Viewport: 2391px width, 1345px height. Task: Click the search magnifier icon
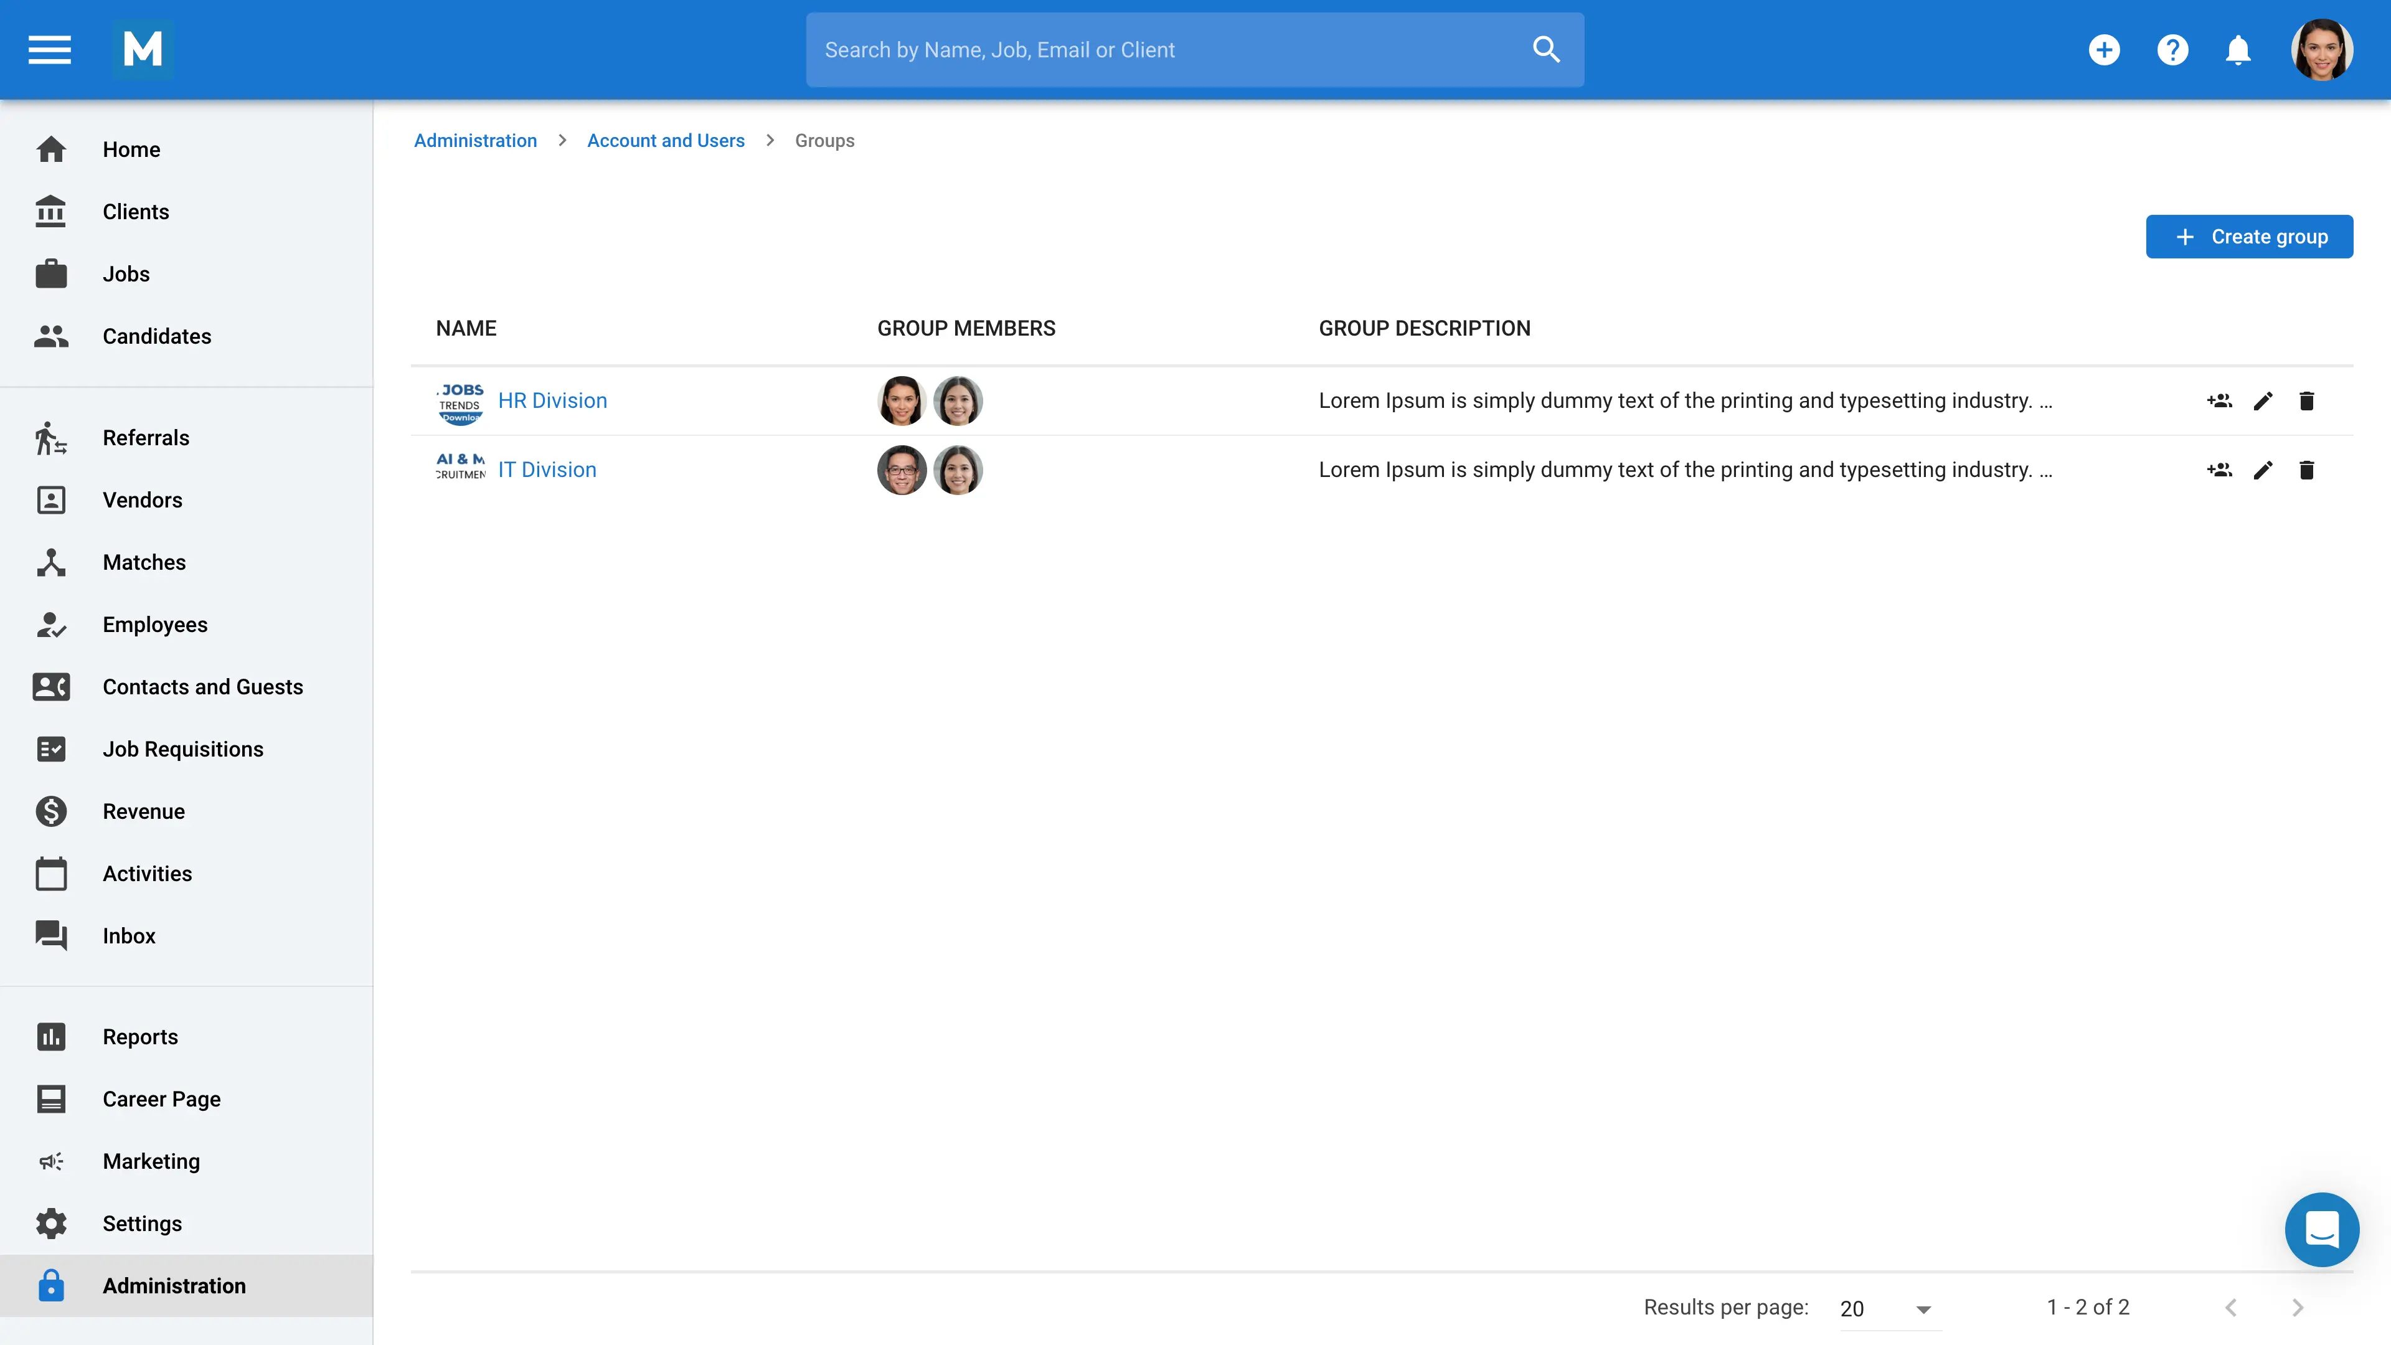1545,49
